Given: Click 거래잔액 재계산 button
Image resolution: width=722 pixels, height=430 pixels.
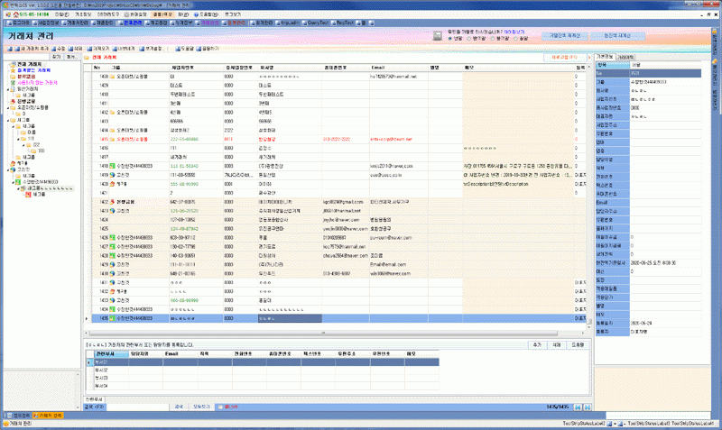Looking at the screenshot, I should [565, 36].
